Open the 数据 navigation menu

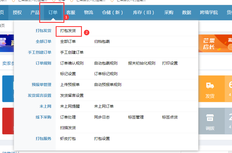point(187,13)
